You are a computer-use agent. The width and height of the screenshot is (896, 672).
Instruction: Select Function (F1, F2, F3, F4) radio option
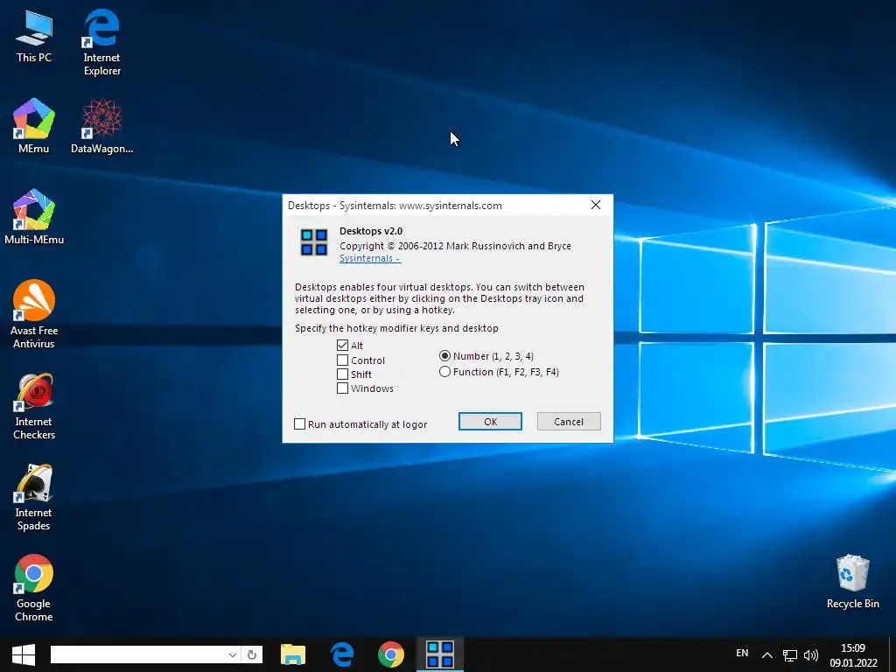(444, 372)
